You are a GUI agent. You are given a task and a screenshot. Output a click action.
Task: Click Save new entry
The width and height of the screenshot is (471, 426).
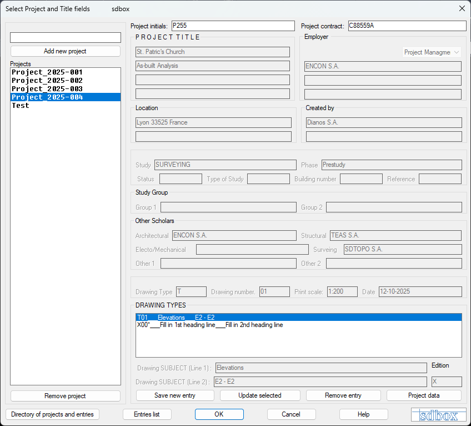click(175, 395)
